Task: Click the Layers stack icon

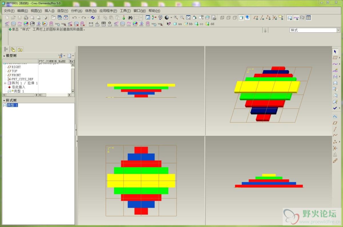Action: click(x=207, y=17)
